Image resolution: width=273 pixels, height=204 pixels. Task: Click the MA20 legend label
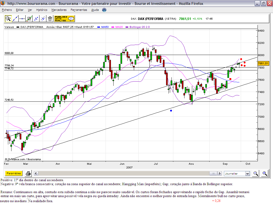pos(119,27)
